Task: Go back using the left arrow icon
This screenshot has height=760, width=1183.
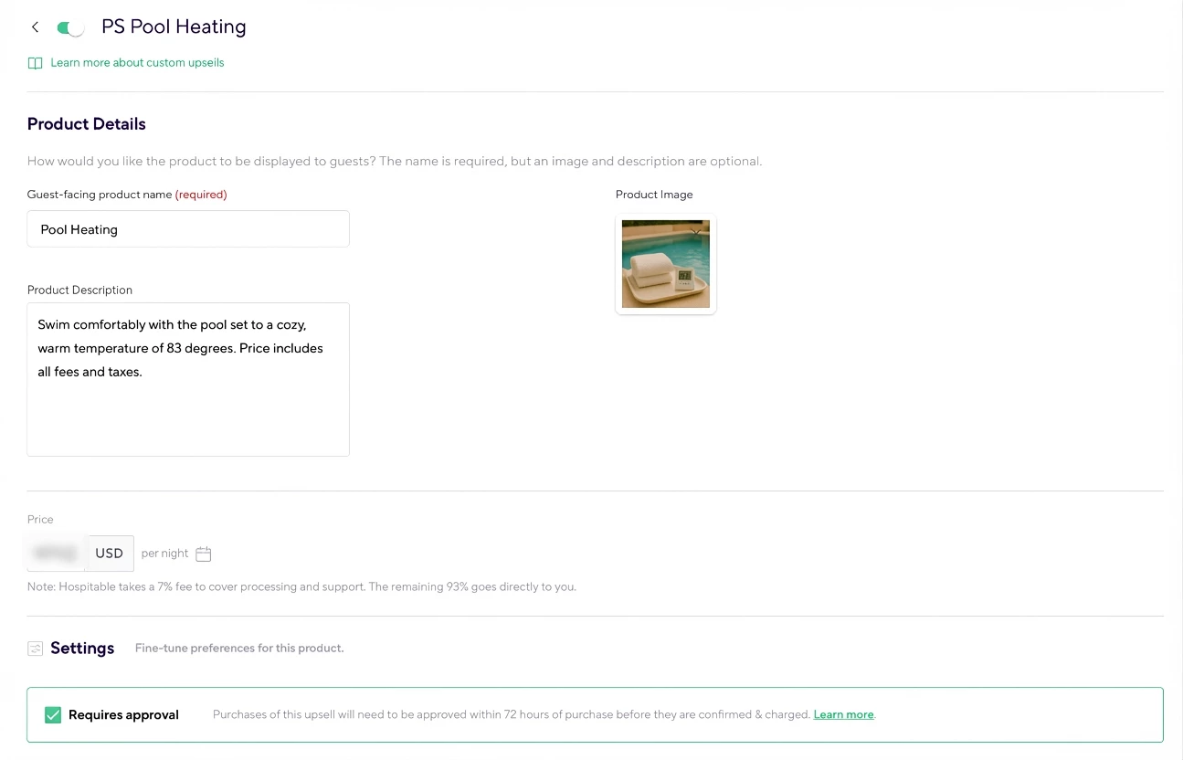Action: 35,27
